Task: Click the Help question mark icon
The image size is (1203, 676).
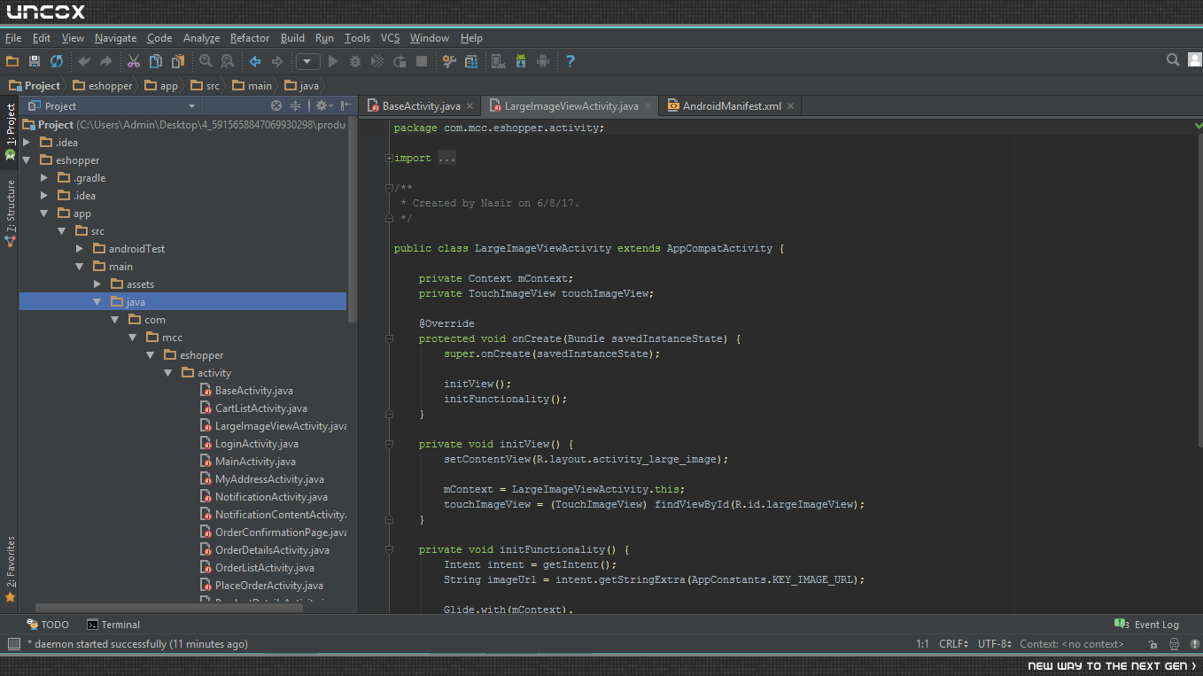Action: point(570,61)
